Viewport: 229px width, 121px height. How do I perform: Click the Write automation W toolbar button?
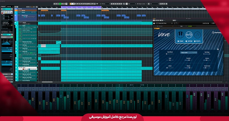click(62, 4)
